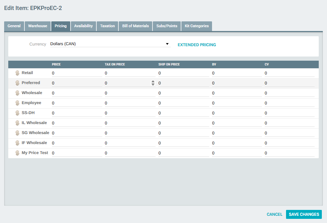Click the drag handle beside Retail
The width and height of the screenshot is (327, 223).
(18, 73)
